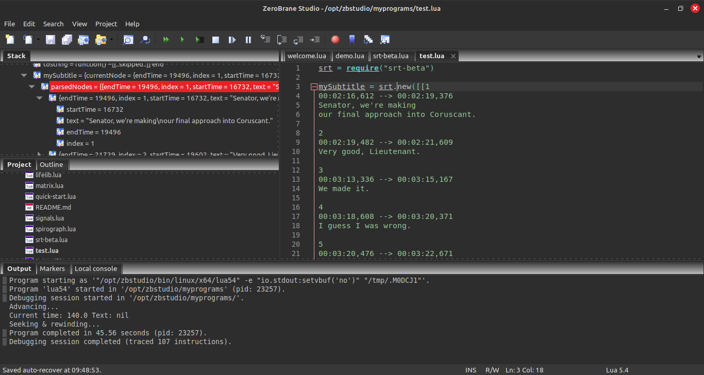Open Find and Replace from toolbar
704x375 pixels.
145,40
